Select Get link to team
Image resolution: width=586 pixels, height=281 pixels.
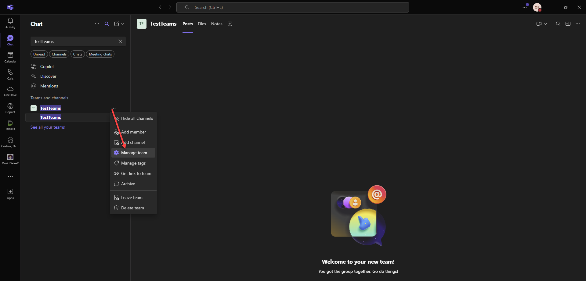pos(133,173)
